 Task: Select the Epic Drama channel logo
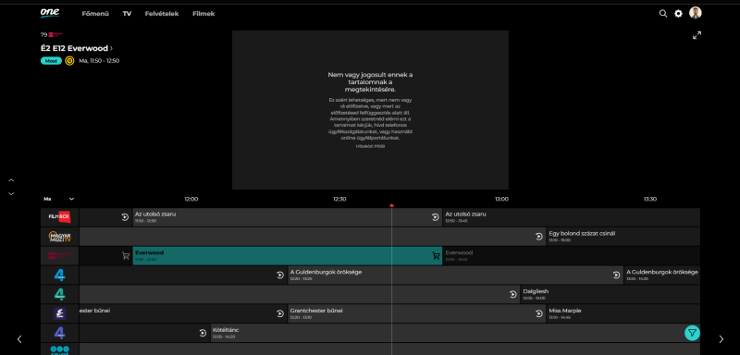59,314
